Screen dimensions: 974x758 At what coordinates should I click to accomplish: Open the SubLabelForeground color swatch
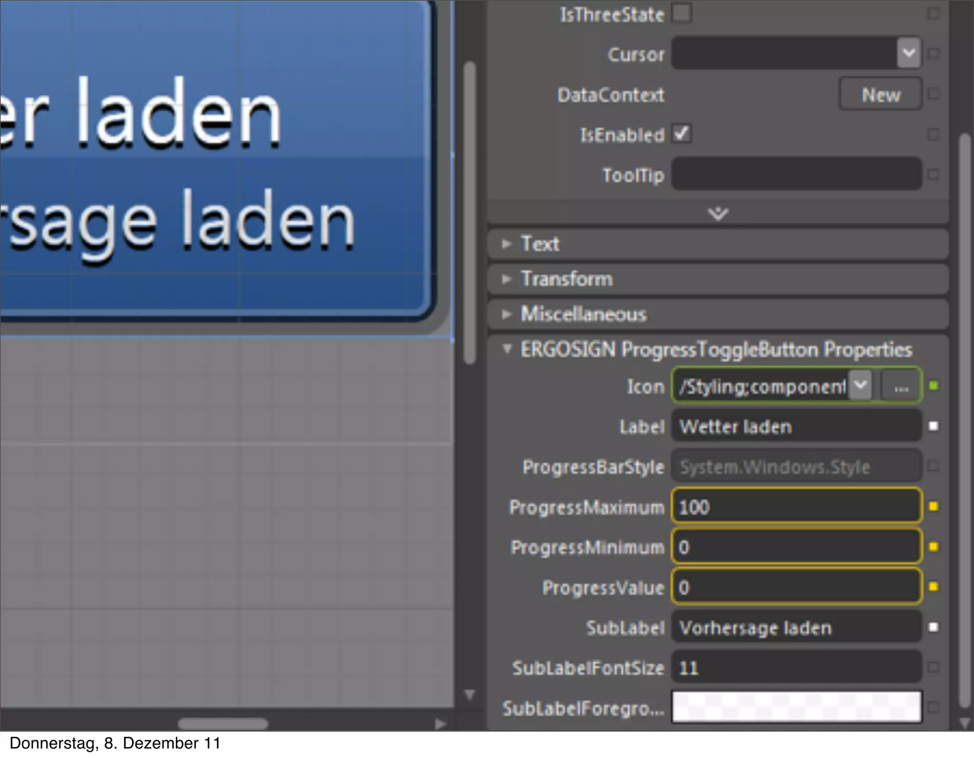(796, 707)
